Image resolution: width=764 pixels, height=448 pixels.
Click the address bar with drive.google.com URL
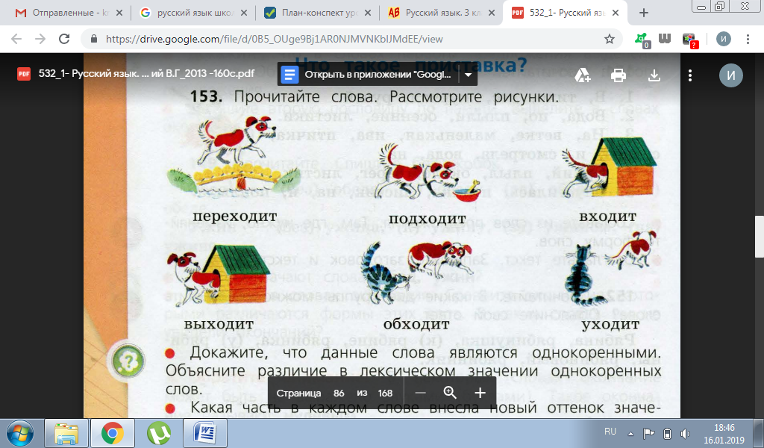[x=351, y=39]
